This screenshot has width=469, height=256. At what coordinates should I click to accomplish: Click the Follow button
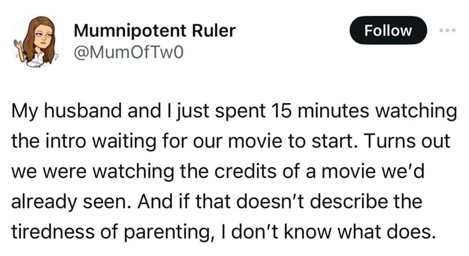[x=388, y=31]
